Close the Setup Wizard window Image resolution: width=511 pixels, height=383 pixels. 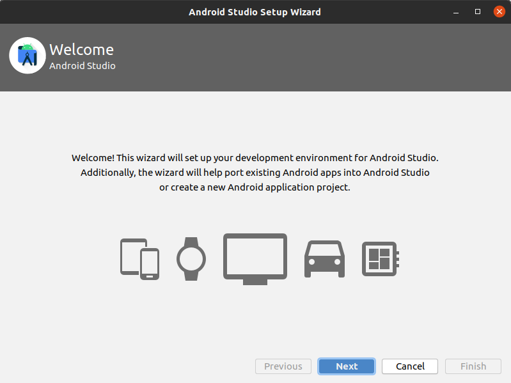(499, 12)
